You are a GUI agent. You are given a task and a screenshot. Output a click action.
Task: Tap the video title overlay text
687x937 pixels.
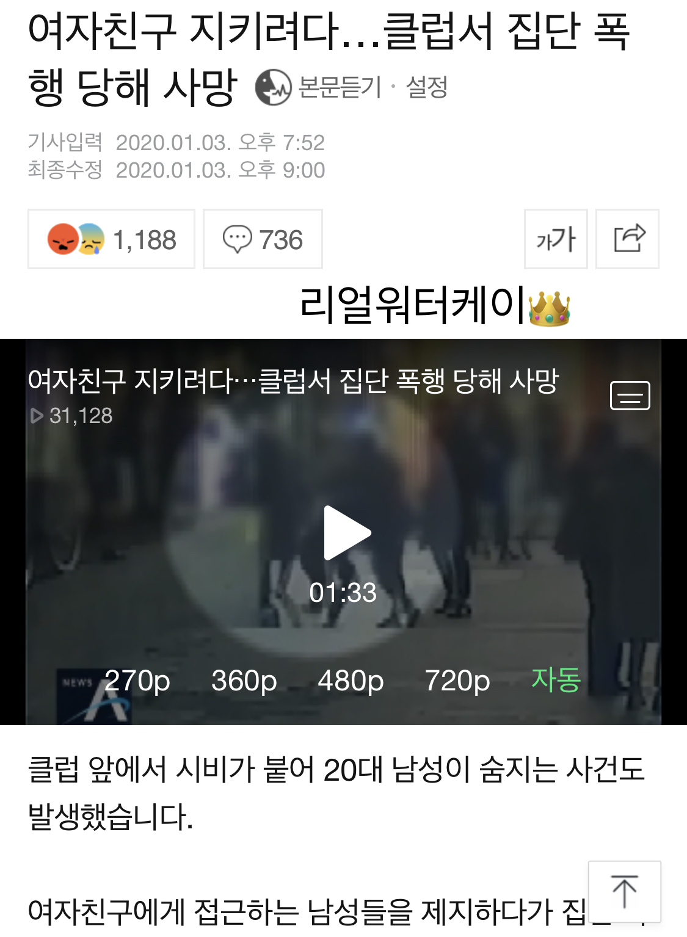(x=293, y=381)
